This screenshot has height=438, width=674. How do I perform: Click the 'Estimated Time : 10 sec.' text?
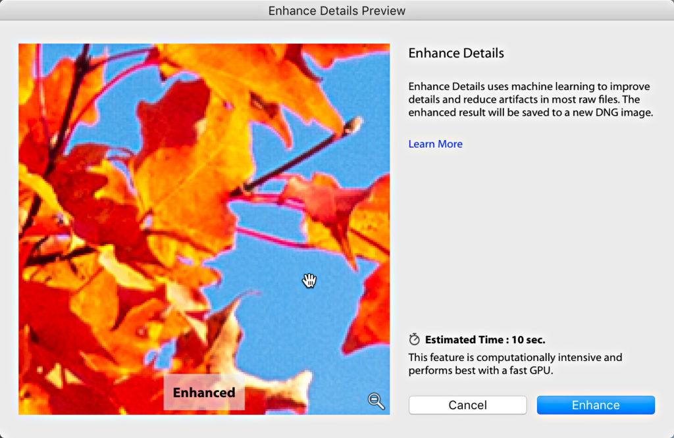coord(485,339)
